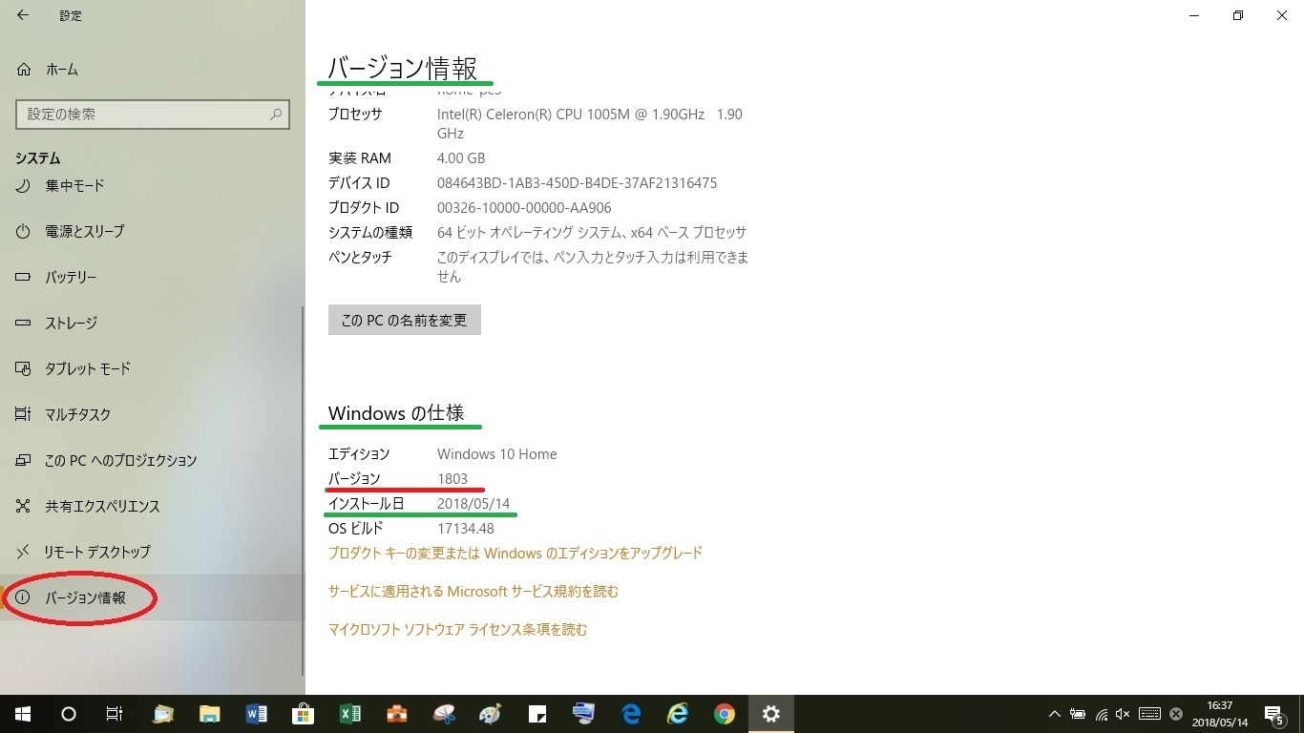Select バージョン情報 in the sidebar
1304x733 pixels.
(x=152, y=597)
